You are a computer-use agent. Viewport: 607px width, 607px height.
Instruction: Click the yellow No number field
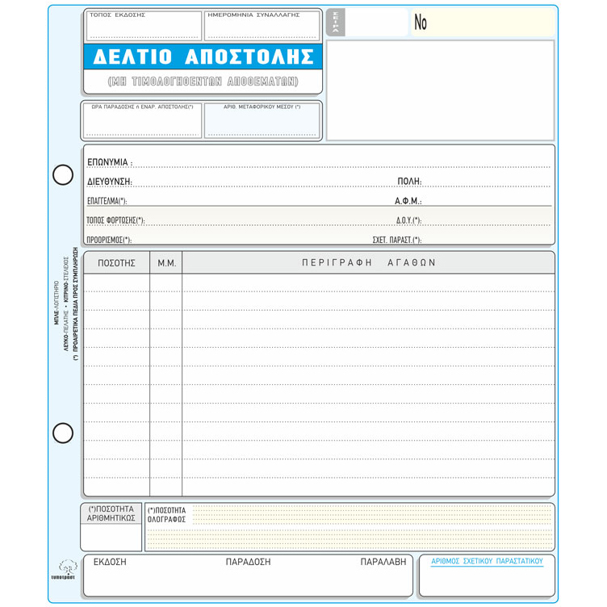point(483,23)
